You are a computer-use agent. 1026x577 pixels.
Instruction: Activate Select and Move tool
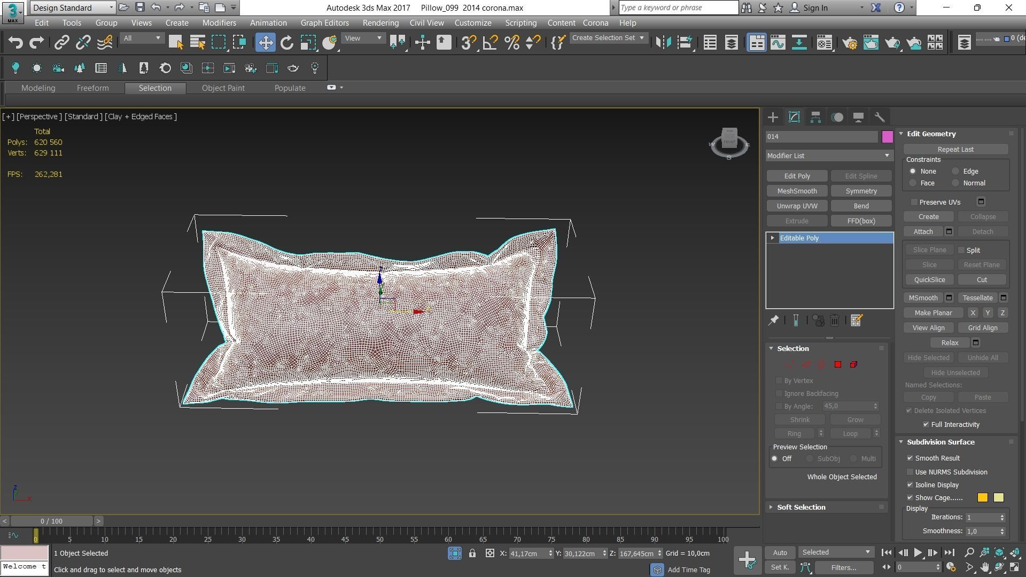(x=265, y=42)
